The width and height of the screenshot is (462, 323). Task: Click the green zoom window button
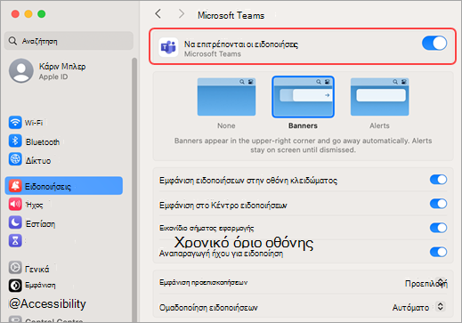click(x=42, y=14)
